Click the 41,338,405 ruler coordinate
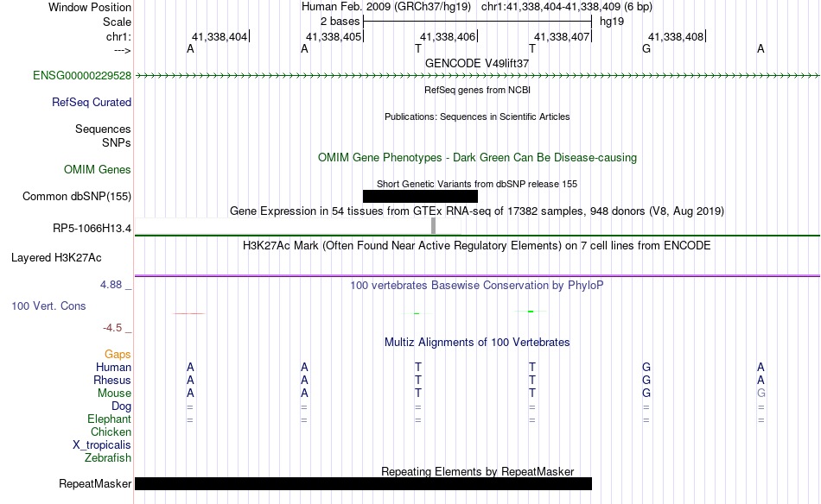The height and width of the screenshot is (504, 821). 334,36
